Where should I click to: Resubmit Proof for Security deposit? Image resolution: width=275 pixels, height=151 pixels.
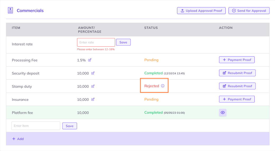(x=237, y=73)
